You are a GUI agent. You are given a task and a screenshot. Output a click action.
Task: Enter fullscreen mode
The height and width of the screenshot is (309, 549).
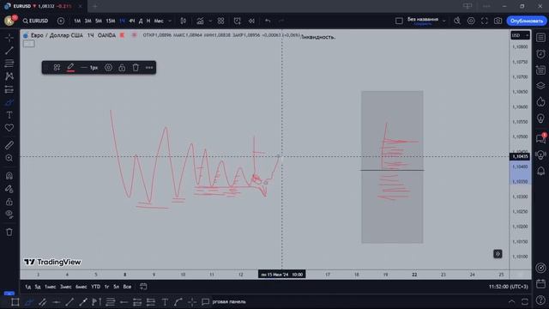click(484, 21)
